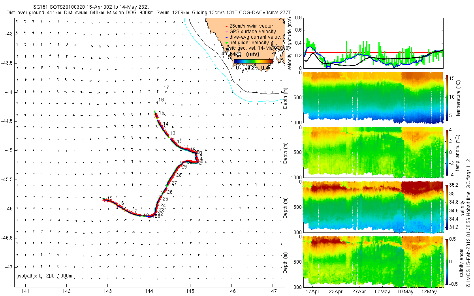The image size is (474, 296).
Task: Click the 34.2 tick on salinity colorbar
Action: (455, 227)
